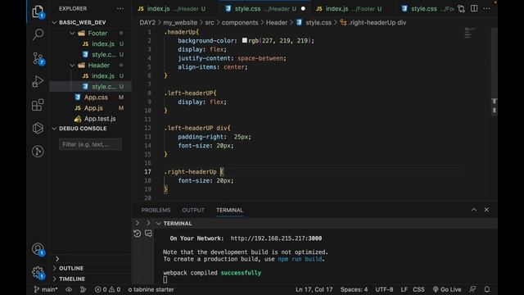
Task: Select the TERMINAL panel tab
Action: point(229,210)
